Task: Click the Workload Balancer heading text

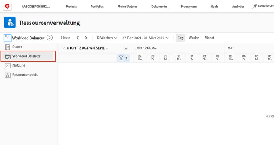Action: pyautogui.click(x=28, y=38)
